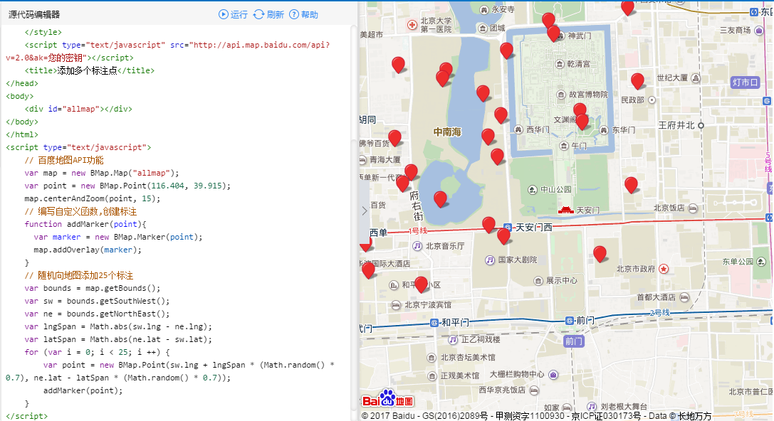Click the 北京宁波宾馆 hotel icon
774x421 pixels.
click(x=396, y=305)
